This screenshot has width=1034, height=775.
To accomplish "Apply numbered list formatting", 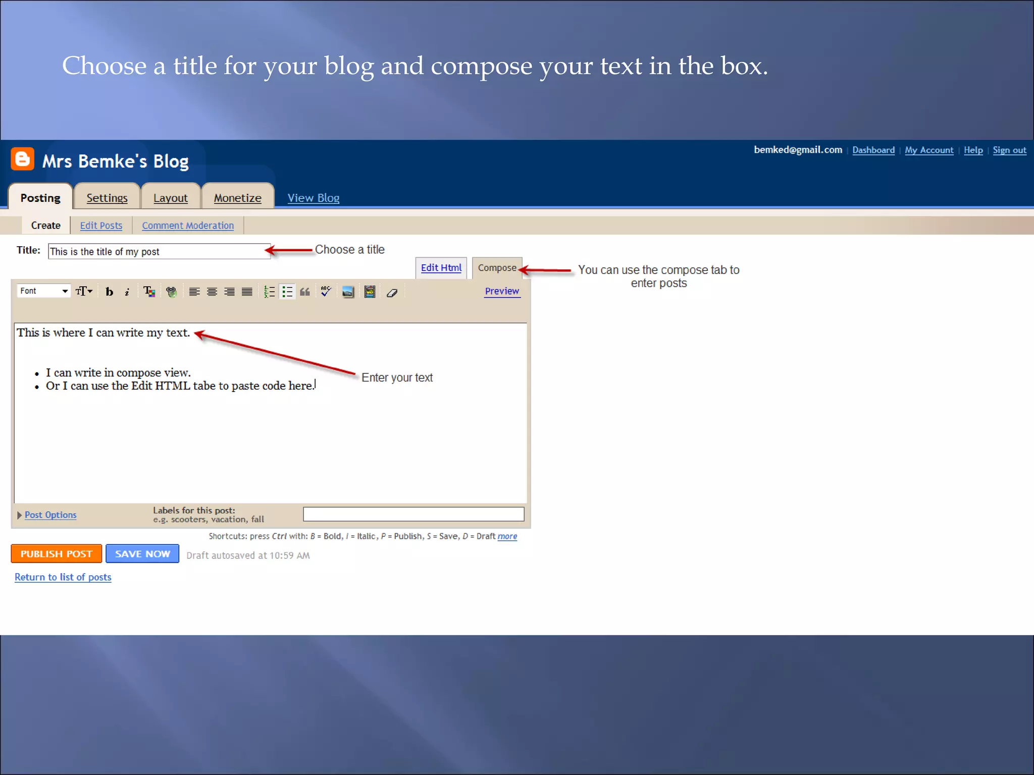I will click(x=270, y=292).
